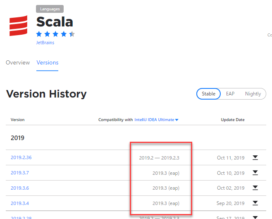Select the Stable channel filter

tap(208, 94)
